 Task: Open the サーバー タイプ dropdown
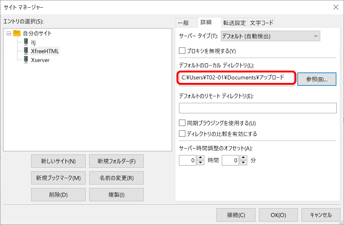270,36
